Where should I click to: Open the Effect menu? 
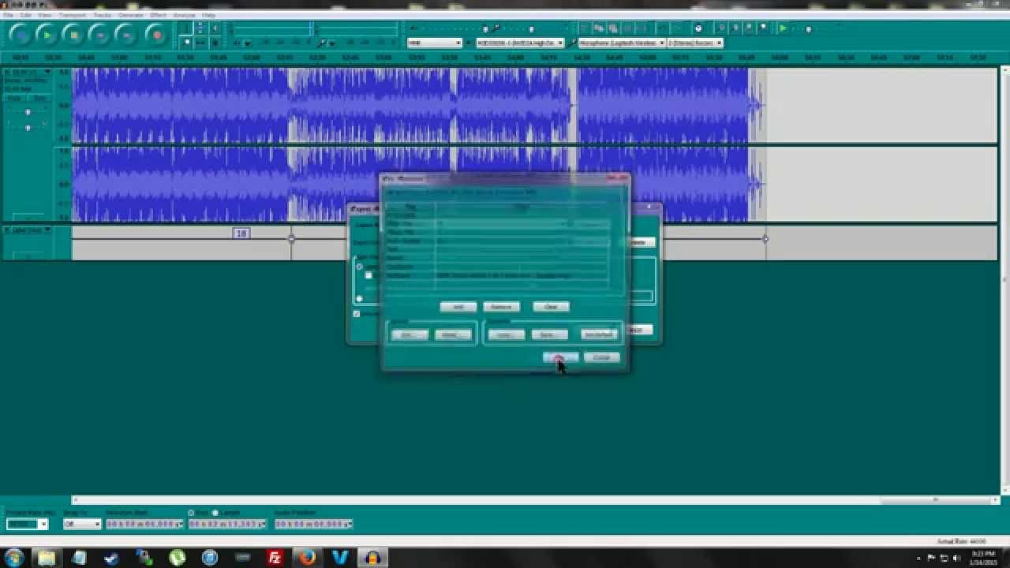158,15
